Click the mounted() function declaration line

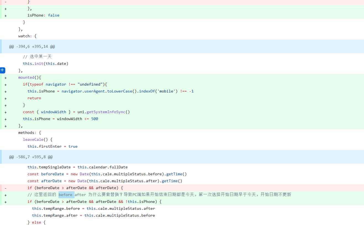(x=30, y=77)
